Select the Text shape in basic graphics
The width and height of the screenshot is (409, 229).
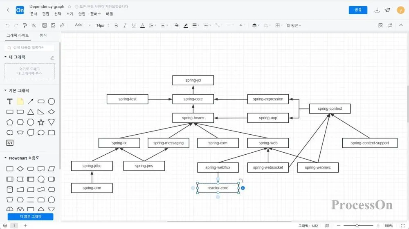point(10,102)
